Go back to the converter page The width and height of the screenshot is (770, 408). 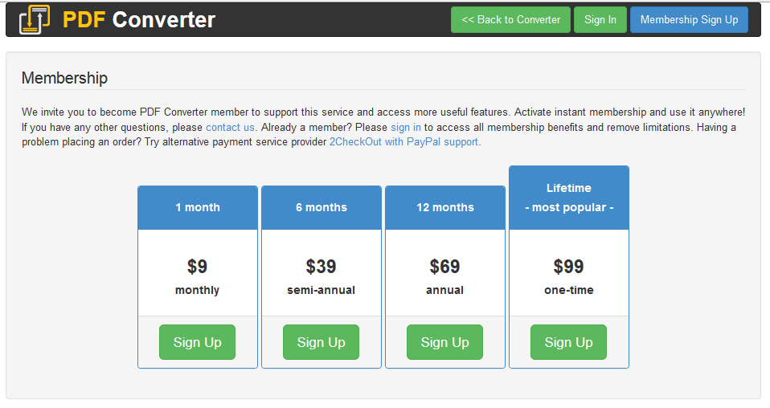(x=510, y=20)
